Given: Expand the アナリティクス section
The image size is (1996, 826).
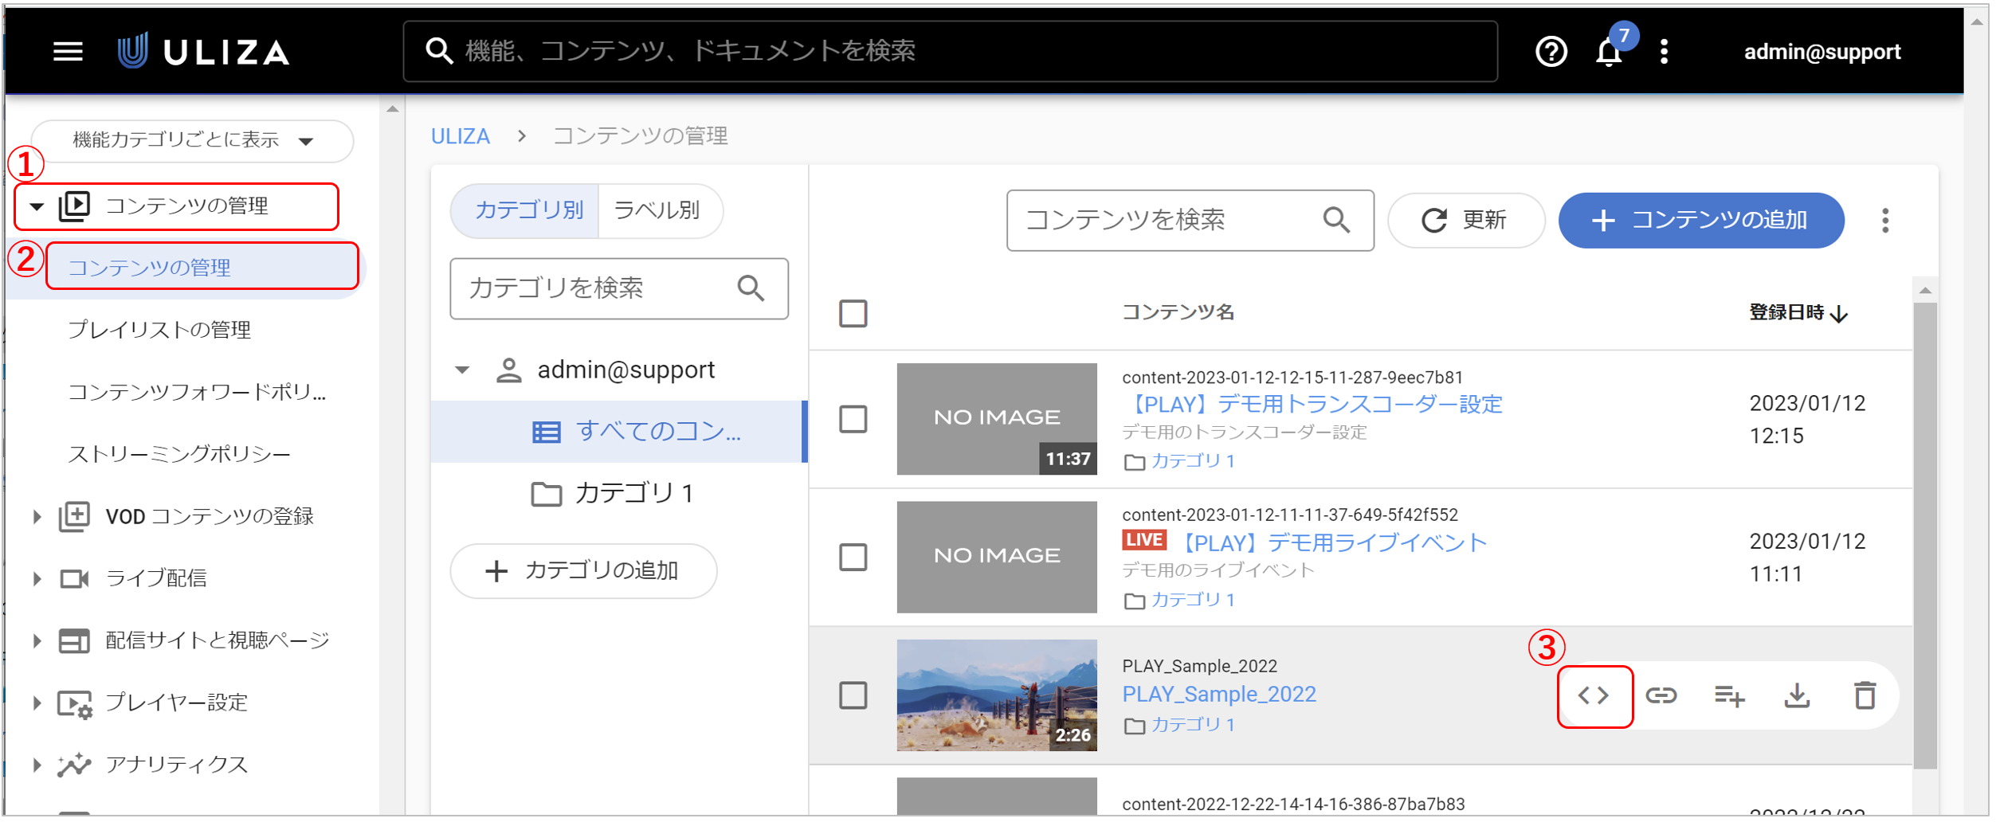Looking at the screenshot, I should coord(37,765).
